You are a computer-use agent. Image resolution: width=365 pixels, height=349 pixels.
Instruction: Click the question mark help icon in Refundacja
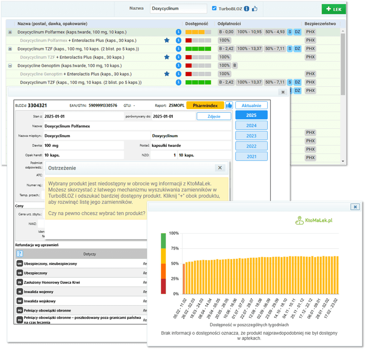click(20, 254)
